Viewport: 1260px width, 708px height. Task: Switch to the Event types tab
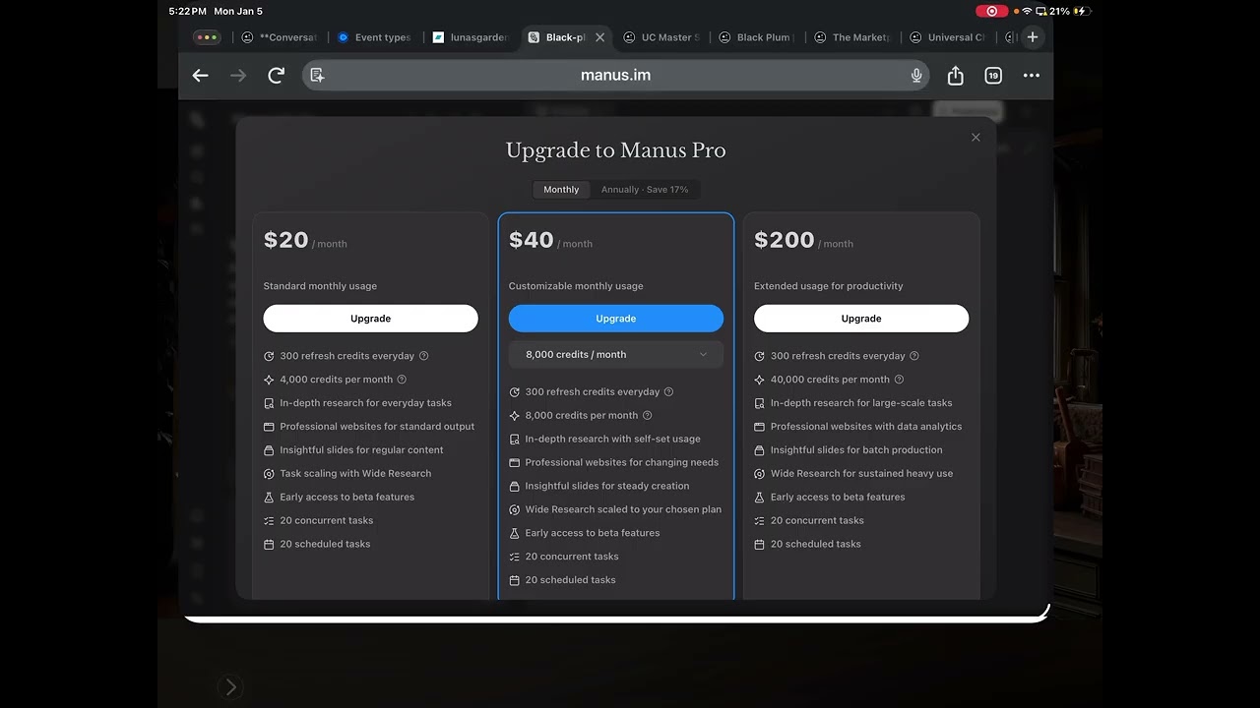pyautogui.click(x=374, y=37)
